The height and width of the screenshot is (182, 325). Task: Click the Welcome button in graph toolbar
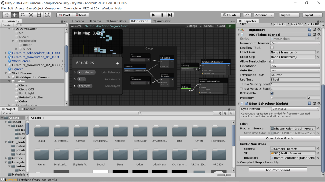coord(76,26)
